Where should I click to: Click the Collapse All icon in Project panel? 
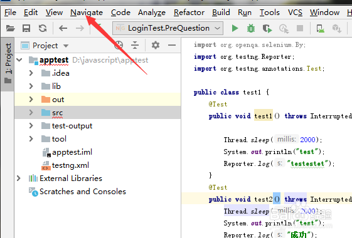135,45
